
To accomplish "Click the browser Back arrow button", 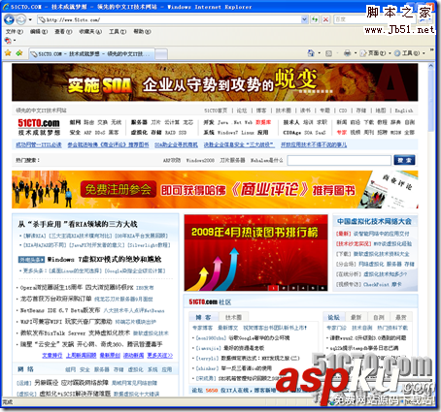I will pyautogui.click(x=9, y=19).
